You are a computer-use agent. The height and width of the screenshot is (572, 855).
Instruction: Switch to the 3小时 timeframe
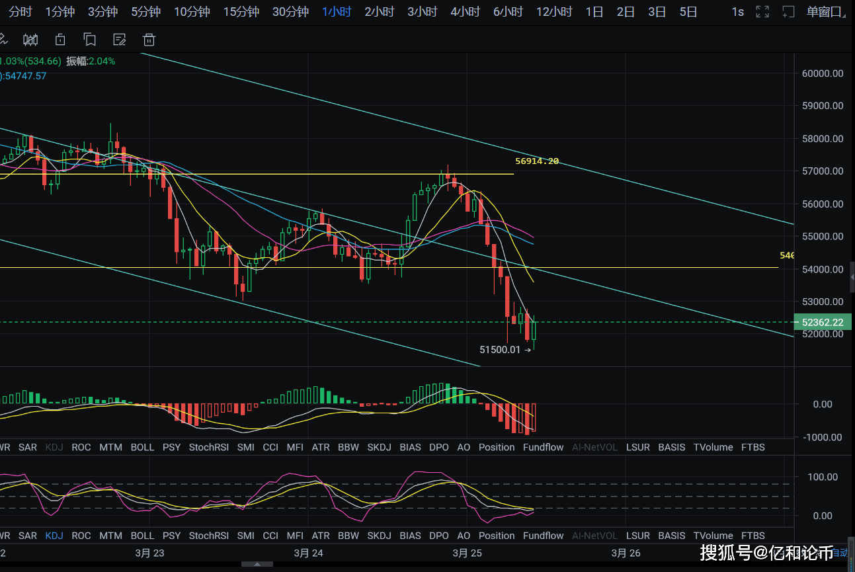tap(423, 12)
